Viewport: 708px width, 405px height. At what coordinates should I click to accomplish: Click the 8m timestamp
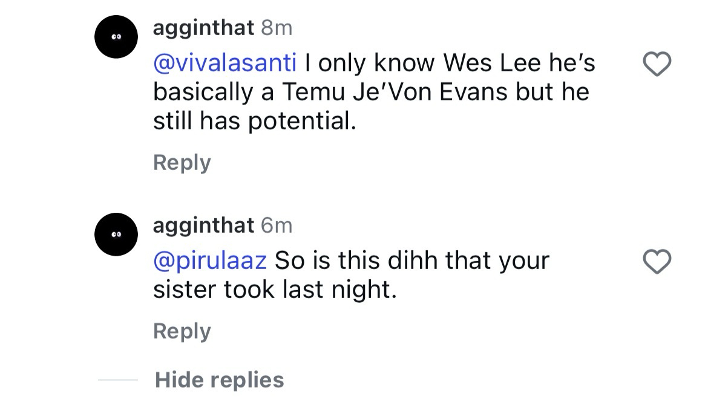(x=277, y=28)
